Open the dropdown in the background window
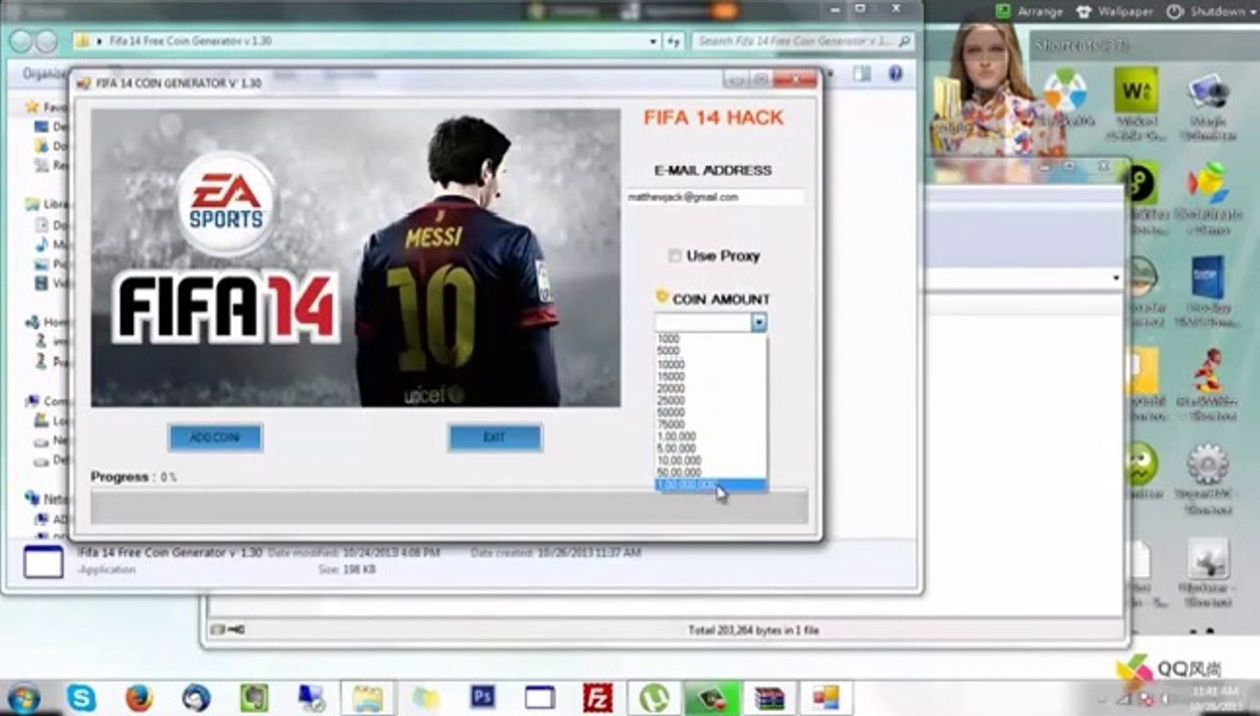Image resolution: width=1260 pixels, height=716 pixels. [1116, 278]
